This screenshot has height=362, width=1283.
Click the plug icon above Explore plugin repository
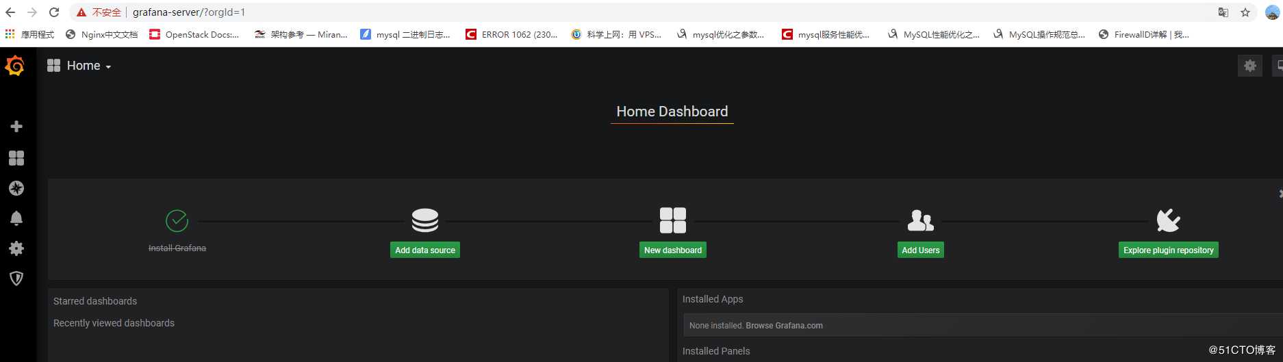pyautogui.click(x=1168, y=220)
